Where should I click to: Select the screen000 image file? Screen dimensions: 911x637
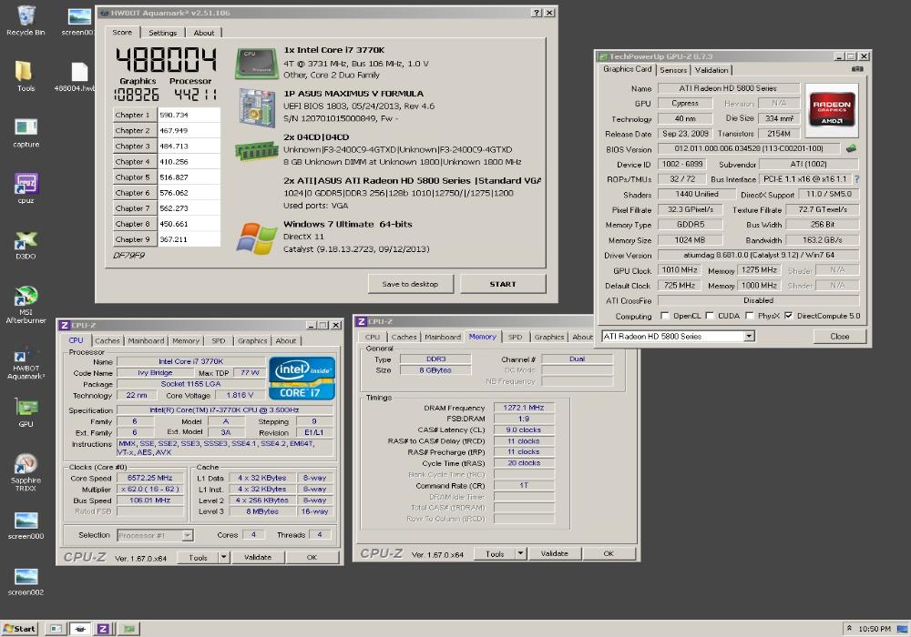pos(26,526)
